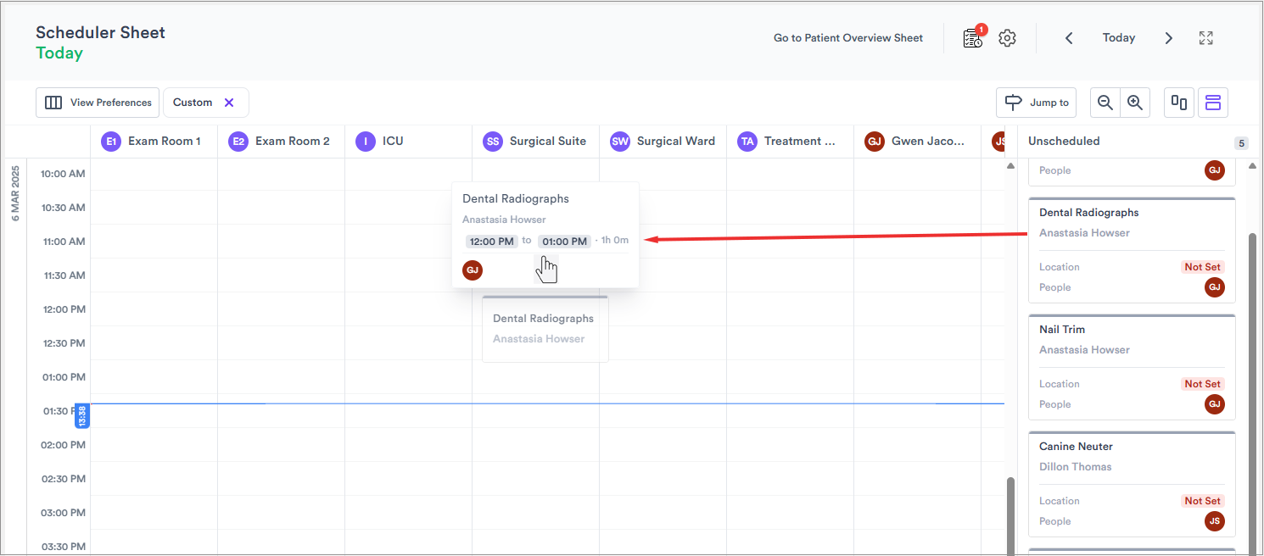Select Dental Radiographs block on calendar
1264x556 pixels.
[545, 329]
